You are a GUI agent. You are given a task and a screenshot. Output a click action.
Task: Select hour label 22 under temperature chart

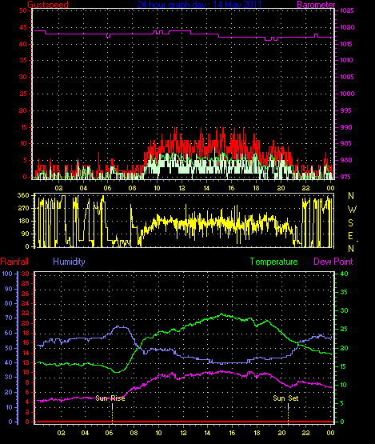[x=305, y=433]
